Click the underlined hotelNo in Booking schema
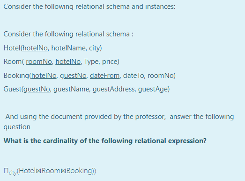This screenshot has height=181, width=245. 44,76
